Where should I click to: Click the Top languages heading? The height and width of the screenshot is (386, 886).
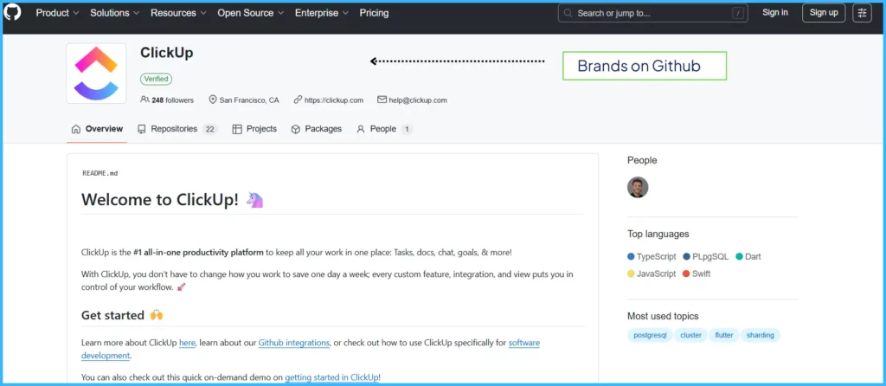[x=658, y=234]
